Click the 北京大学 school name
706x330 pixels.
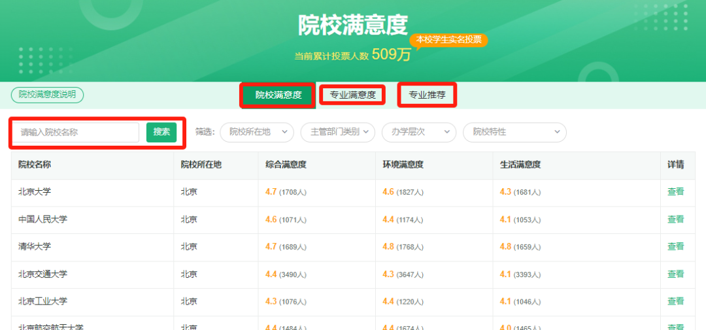[x=35, y=191]
